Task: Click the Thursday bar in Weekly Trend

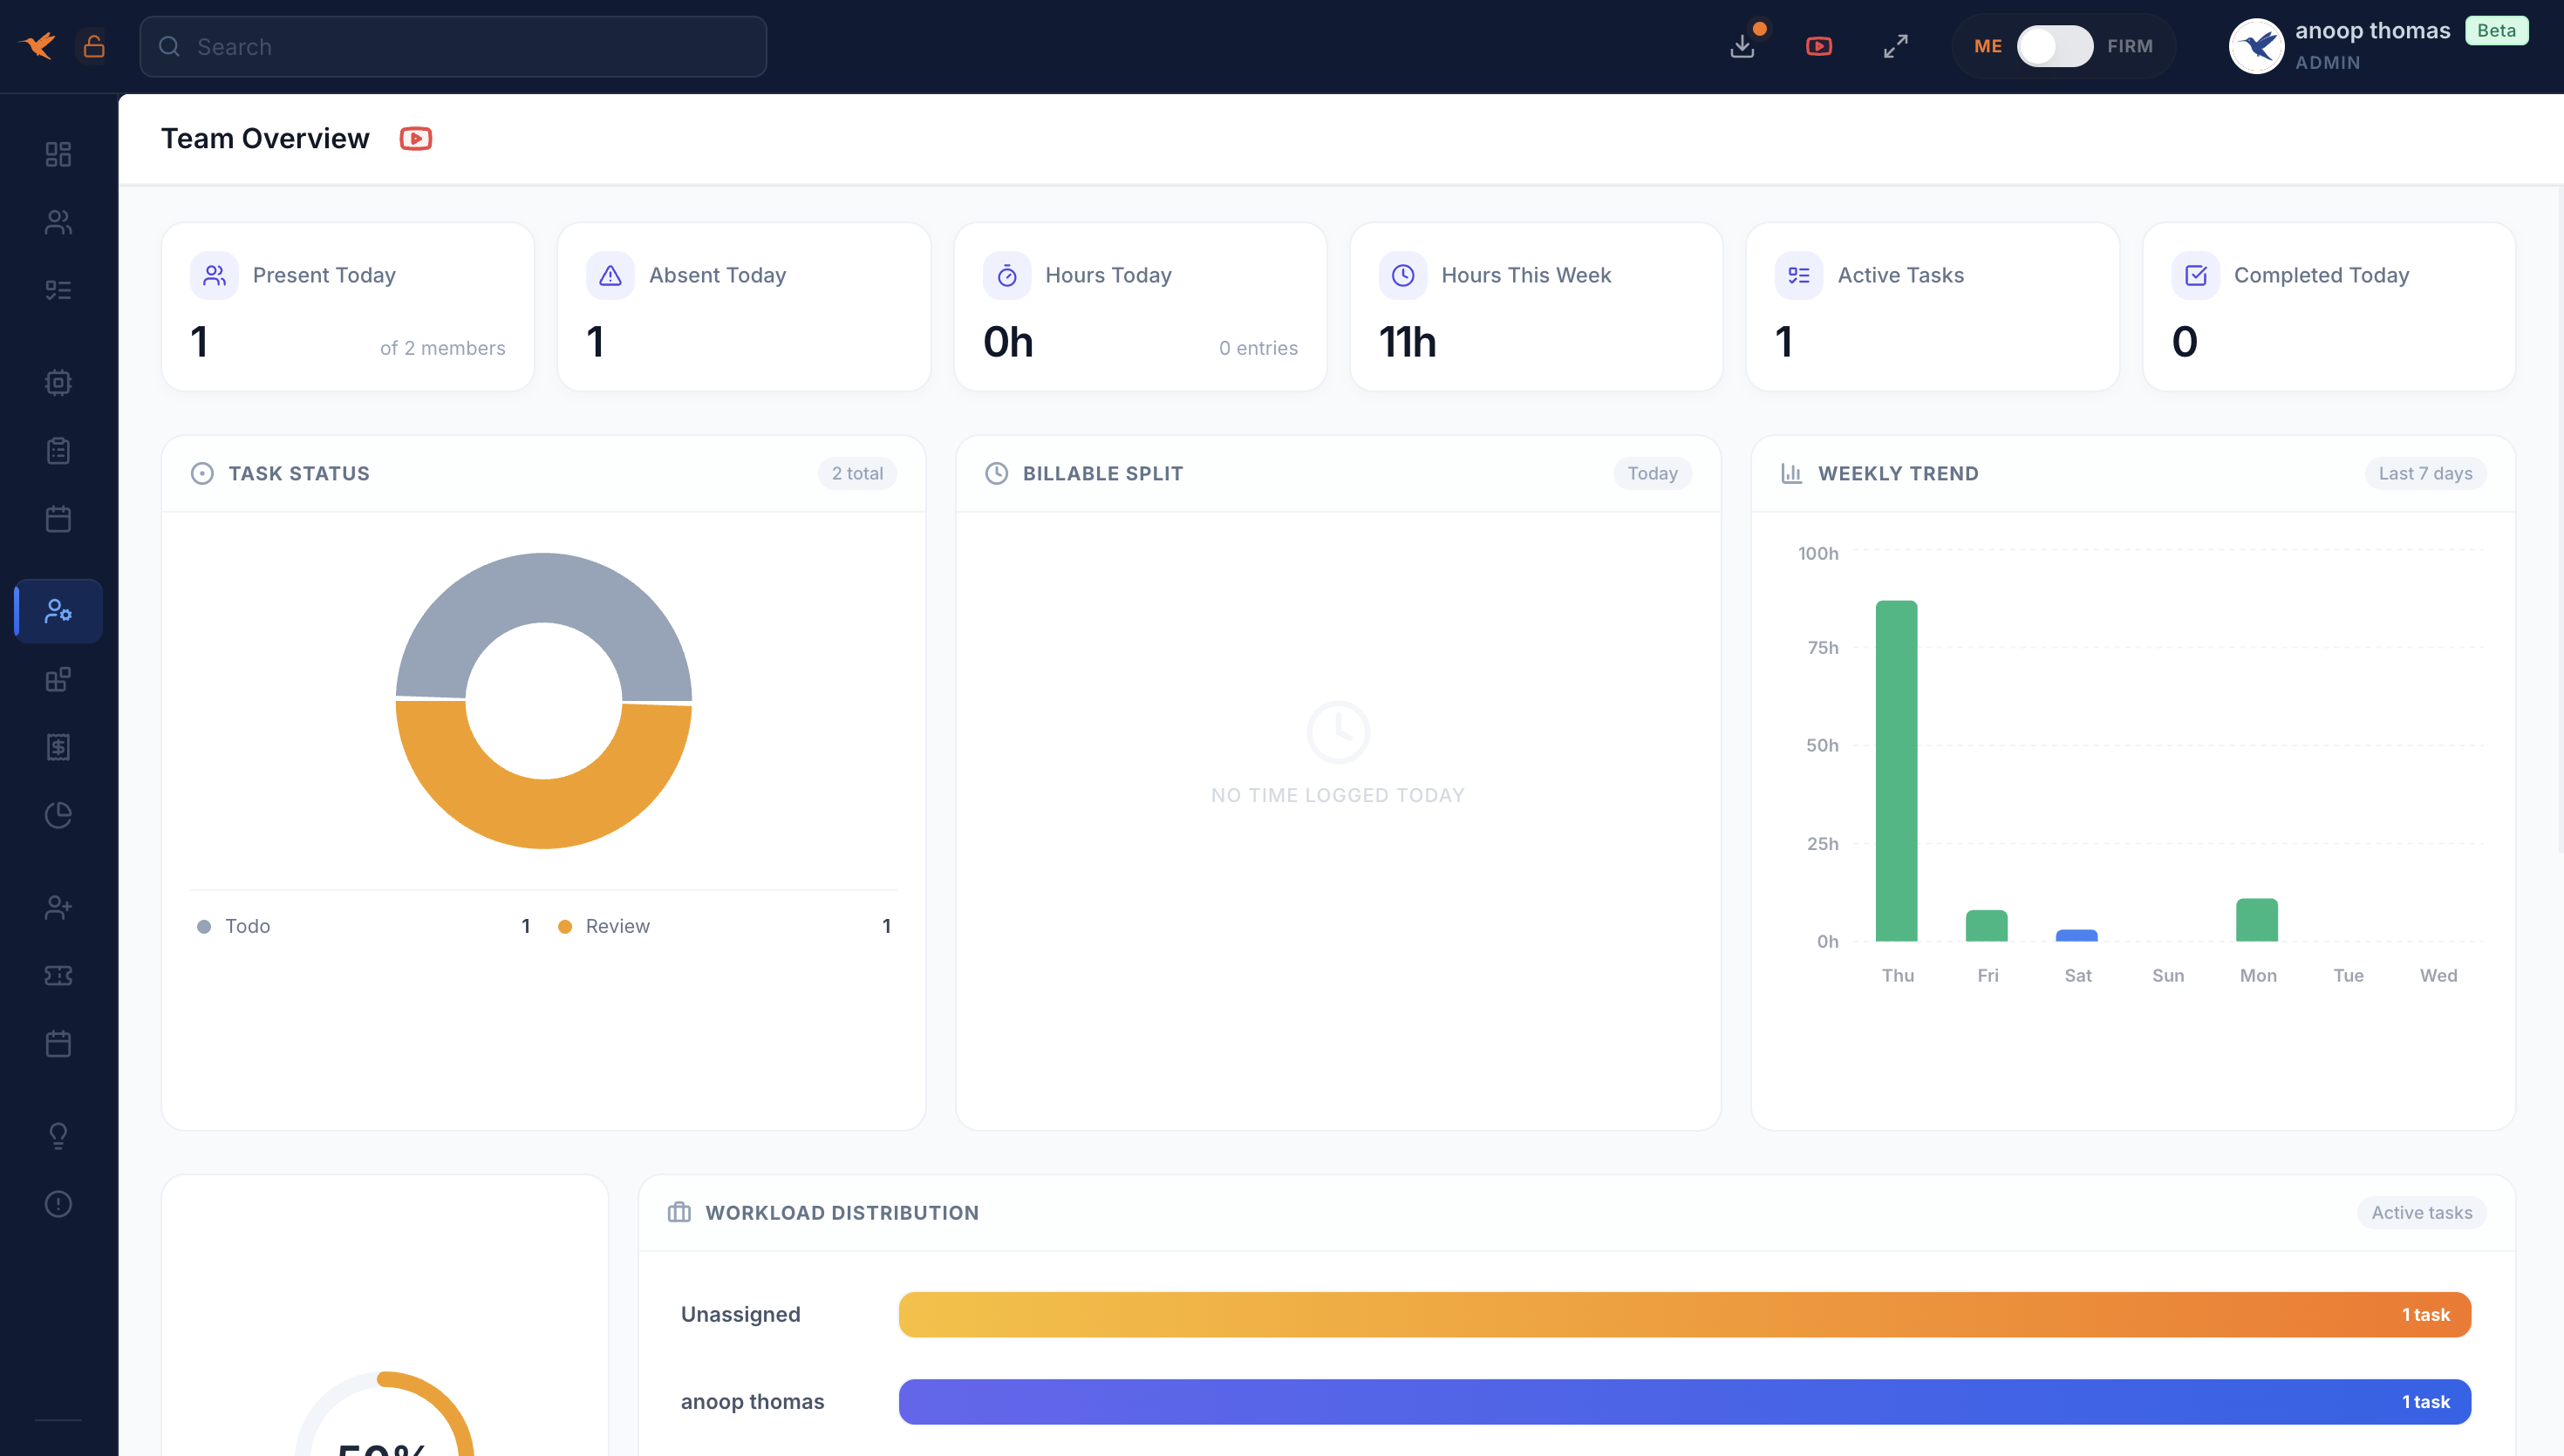Action: coord(1896,770)
